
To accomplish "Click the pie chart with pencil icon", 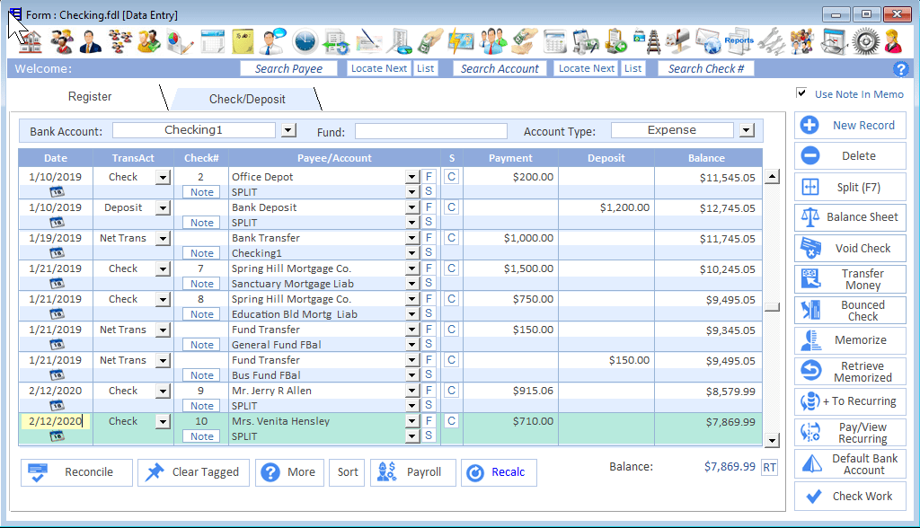I will [179, 41].
